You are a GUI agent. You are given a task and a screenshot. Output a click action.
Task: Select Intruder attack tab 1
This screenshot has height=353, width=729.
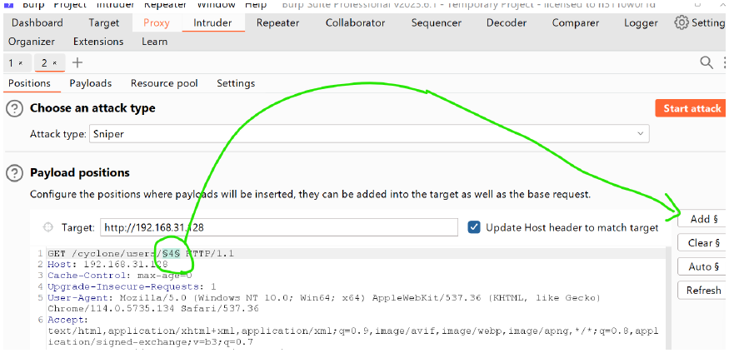pos(11,62)
